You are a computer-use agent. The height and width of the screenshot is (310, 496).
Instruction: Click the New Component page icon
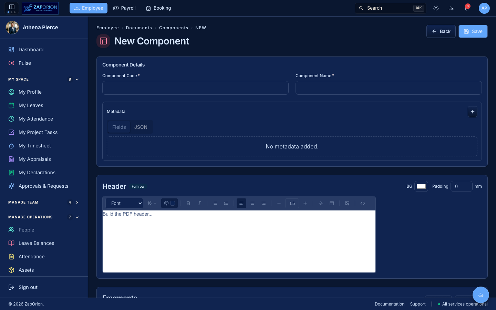pos(103,41)
